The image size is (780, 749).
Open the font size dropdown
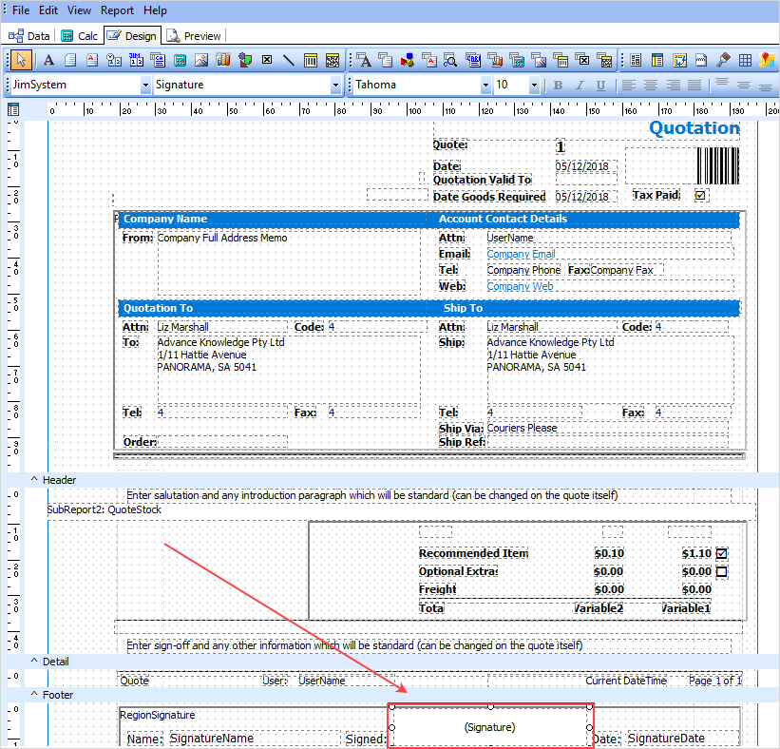534,86
